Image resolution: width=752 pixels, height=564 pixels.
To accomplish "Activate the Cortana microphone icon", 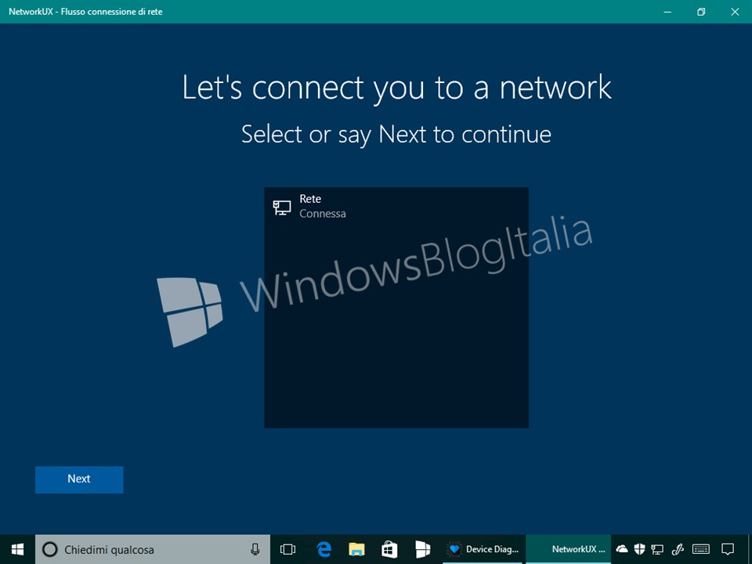I will click(x=255, y=549).
